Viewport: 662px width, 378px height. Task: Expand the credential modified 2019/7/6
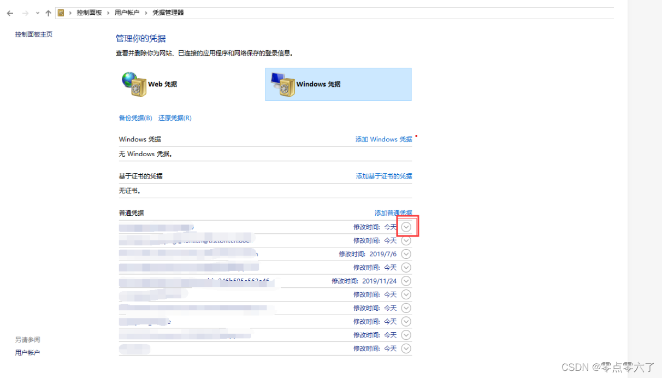(406, 254)
